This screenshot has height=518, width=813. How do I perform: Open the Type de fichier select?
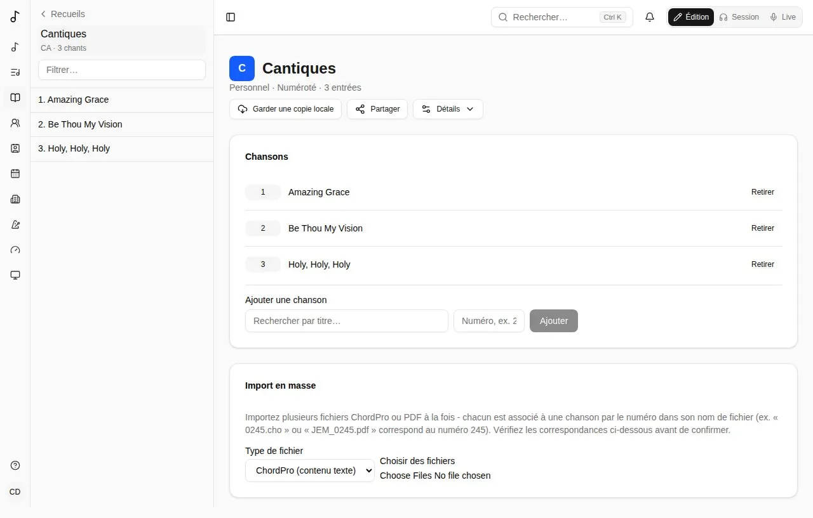[310, 470]
